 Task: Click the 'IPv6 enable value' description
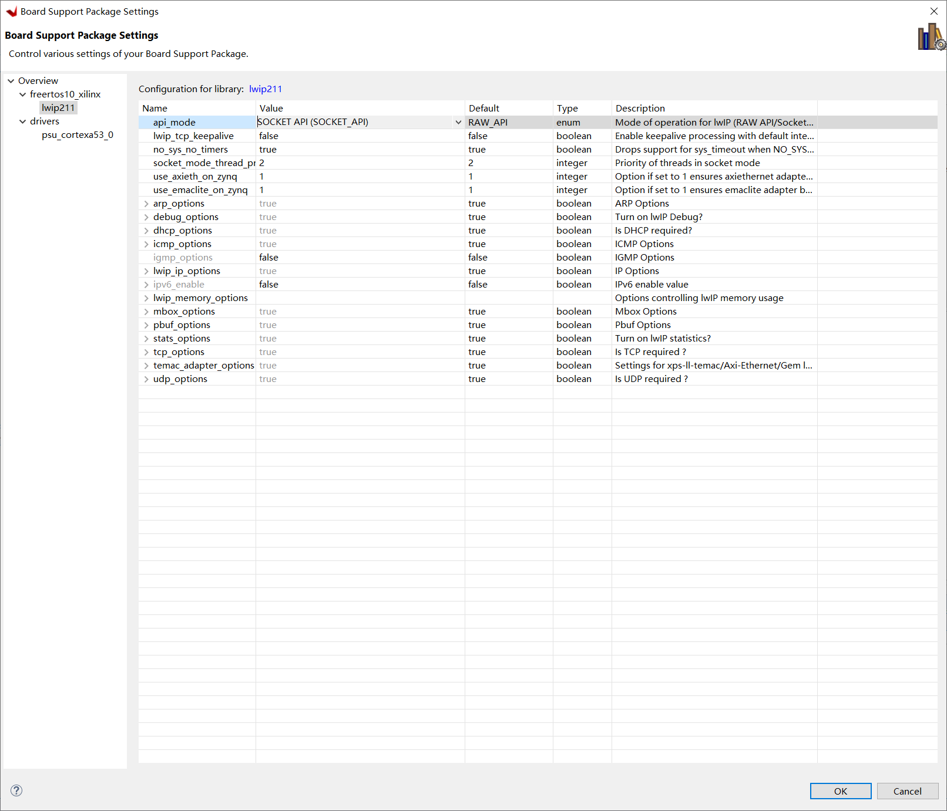pos(652,285)
